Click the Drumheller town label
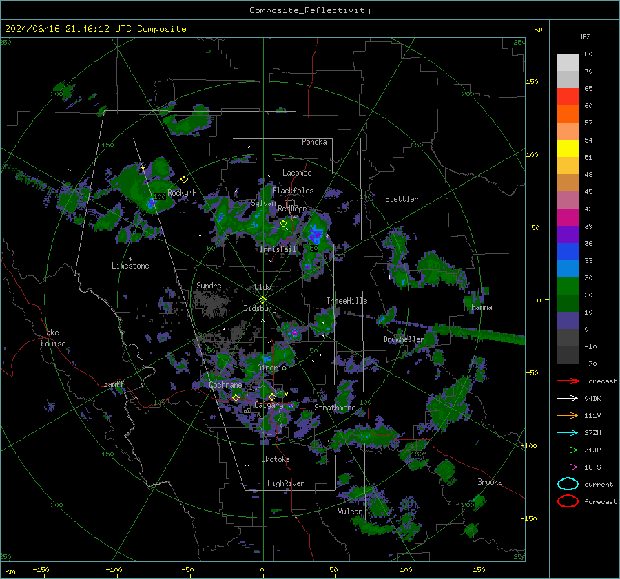Viewport: 620px width, 579px height. pyautogui.click(x=403, y=339)
